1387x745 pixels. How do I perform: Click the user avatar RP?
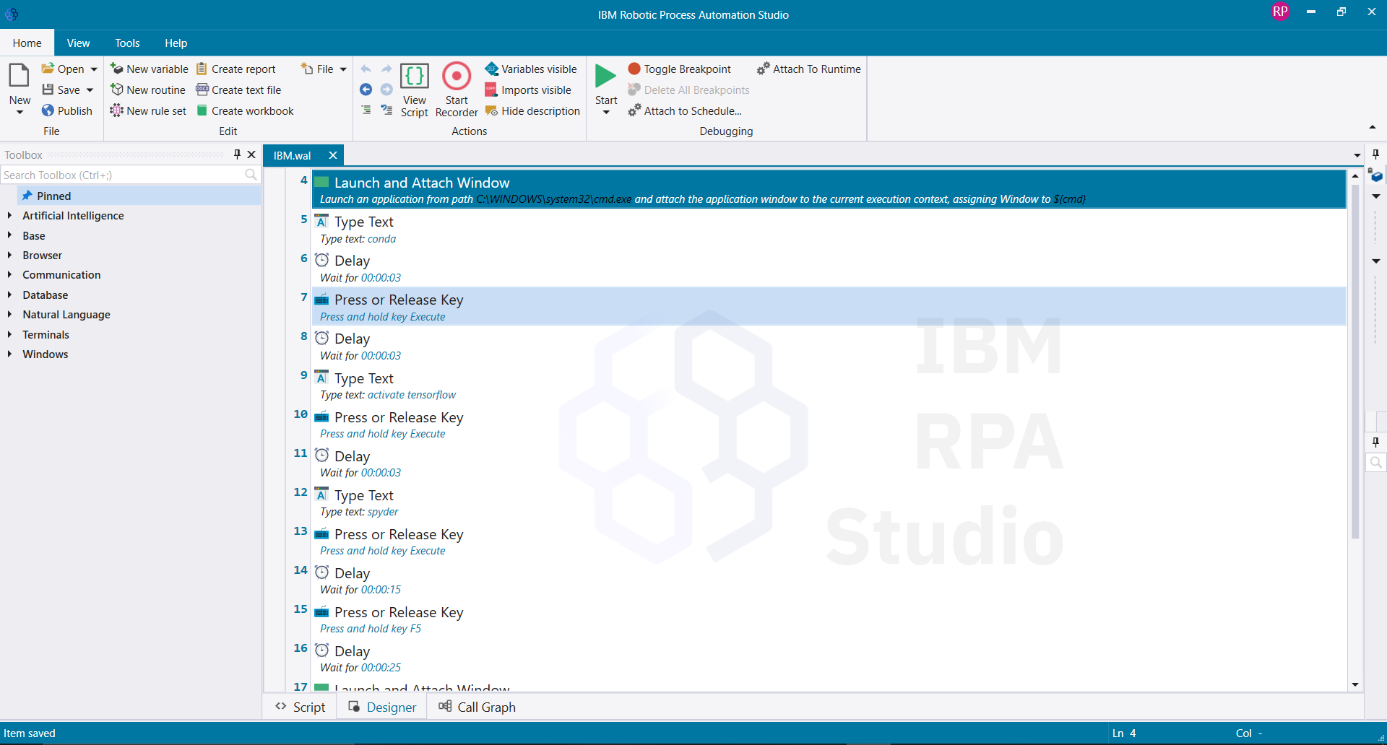pyautogui.click(x=1280, y=12)
